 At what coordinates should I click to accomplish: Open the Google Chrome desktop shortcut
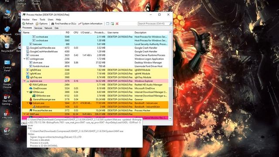point(7,82)
